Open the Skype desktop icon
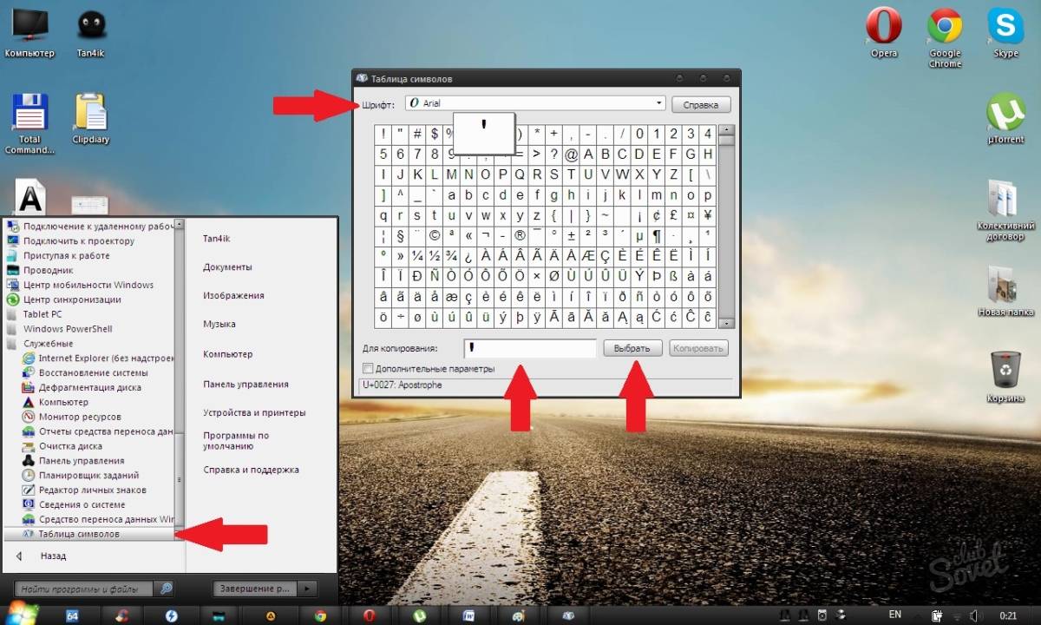Image resolution: width=1041 pixels, height=625 pixels. coord(1005,28)
